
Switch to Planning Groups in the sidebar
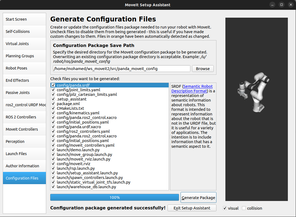[x=24, y=56]
